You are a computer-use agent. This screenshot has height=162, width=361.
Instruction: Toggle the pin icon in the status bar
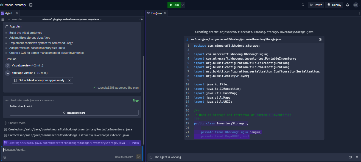click(x=357, y=157)
